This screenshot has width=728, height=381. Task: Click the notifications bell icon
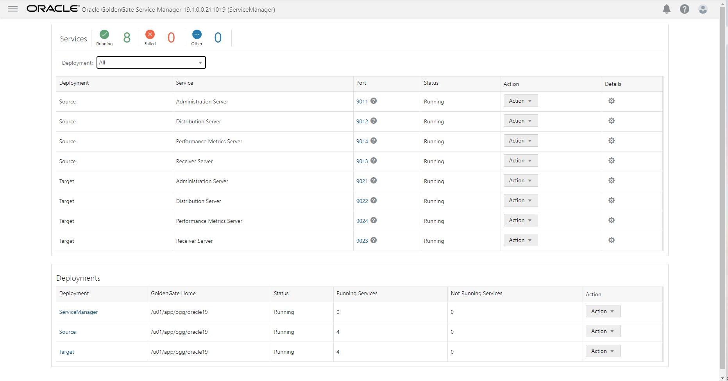click(667, 9)
